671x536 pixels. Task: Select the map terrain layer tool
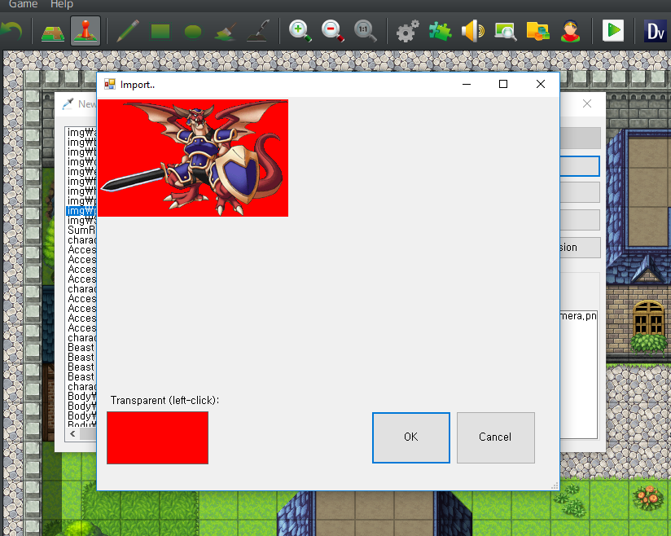pyautogui.click(x=53, y=31)
